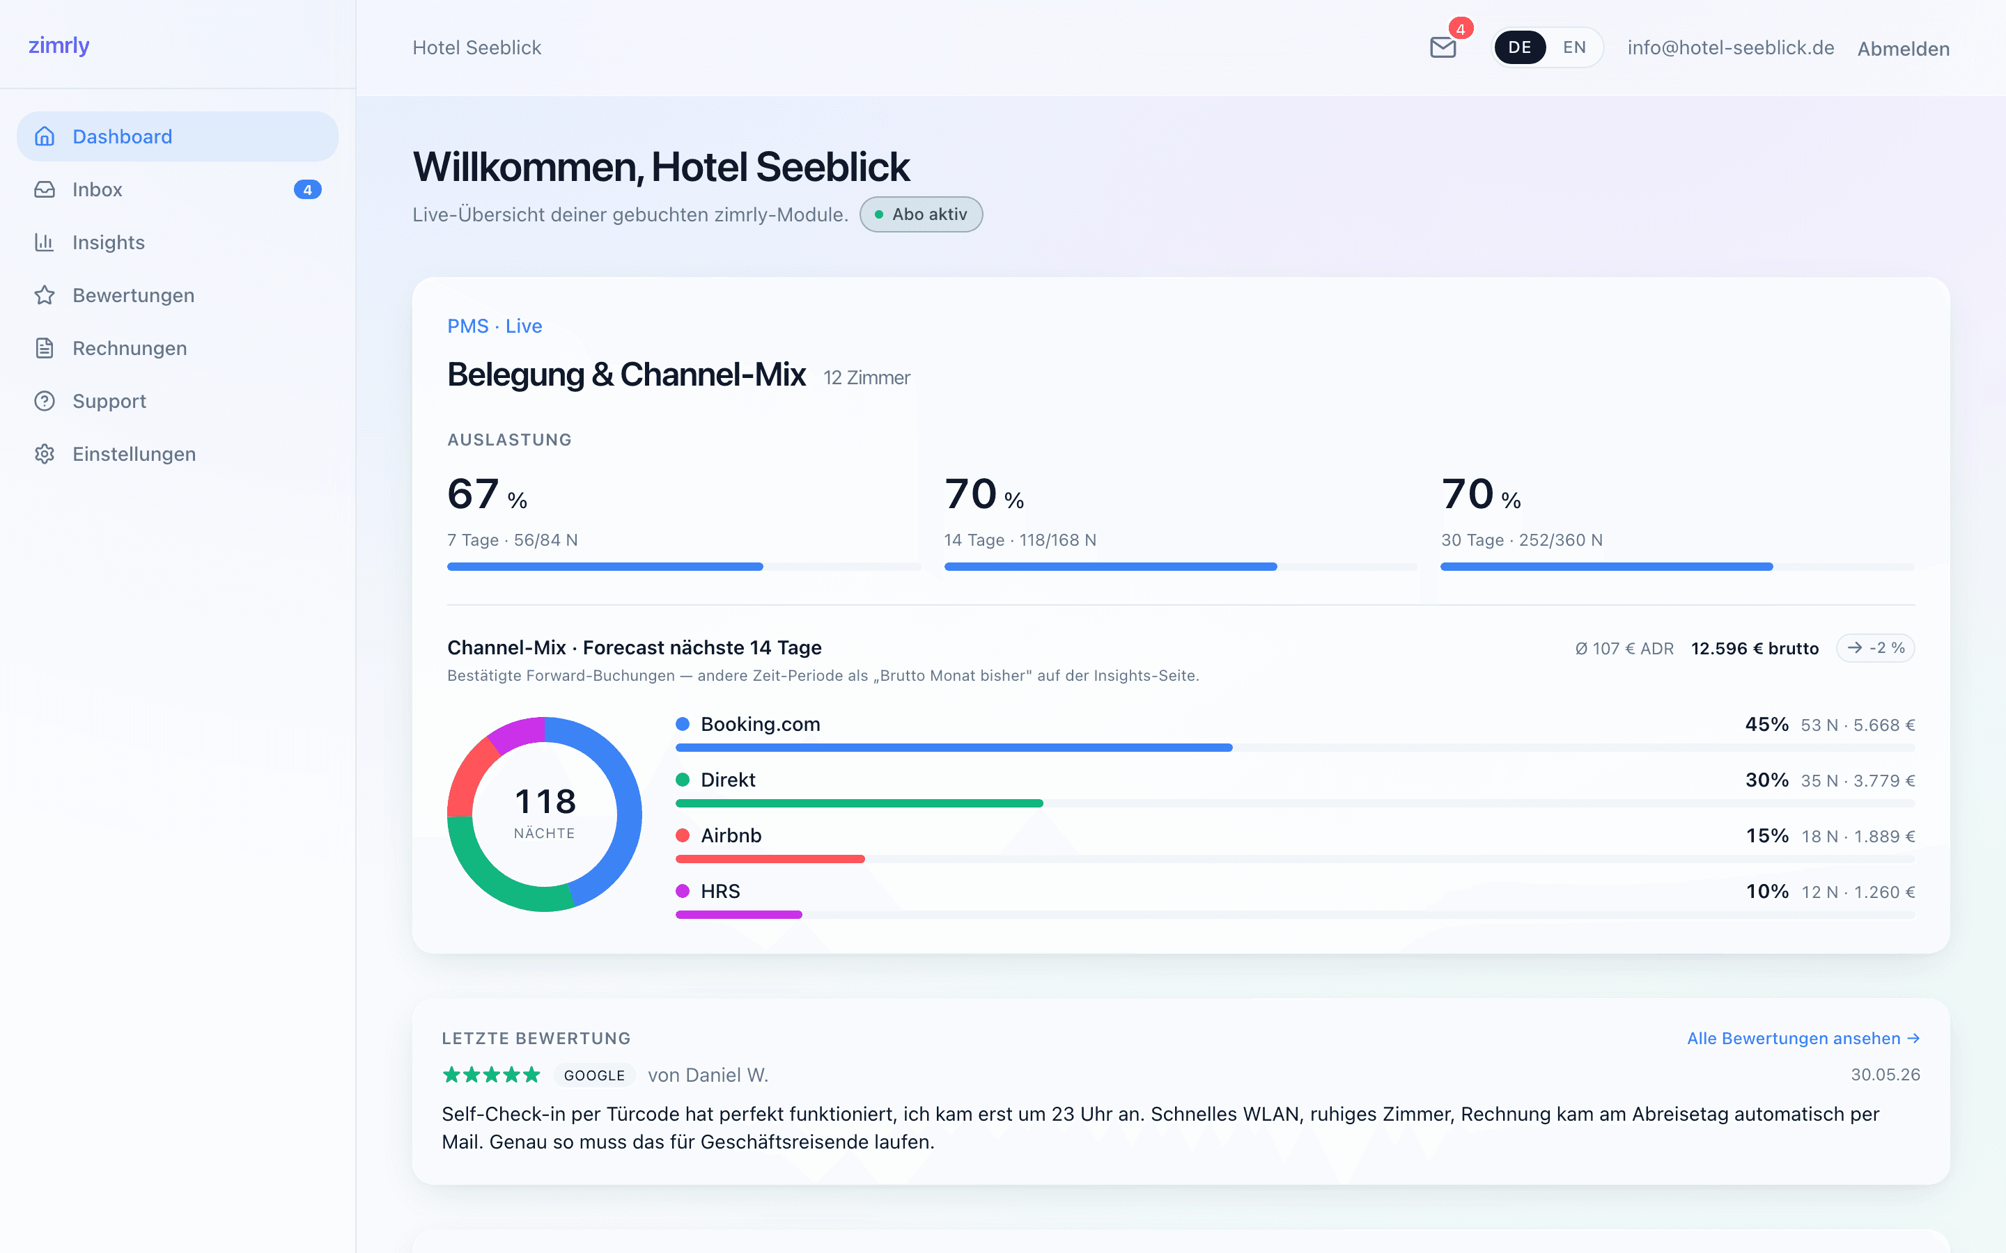
Task: Click the 118 Nächte donut chart
Action: coord(545,814)
